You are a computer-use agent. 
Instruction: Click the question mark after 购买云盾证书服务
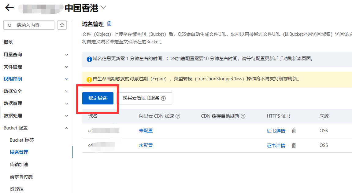(164, 98)
